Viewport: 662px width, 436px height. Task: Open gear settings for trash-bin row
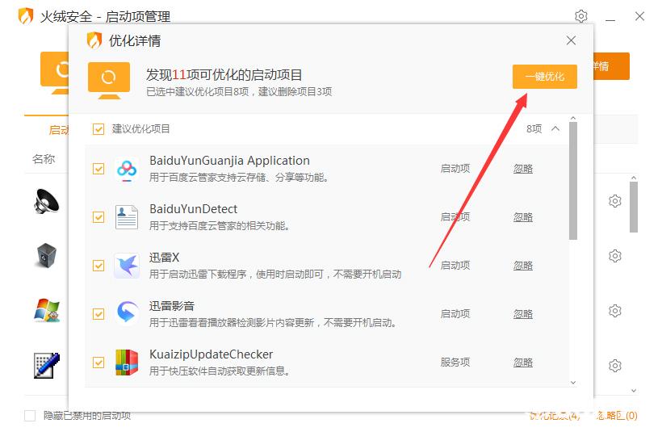pyautogui.click(x=614, y=256)
